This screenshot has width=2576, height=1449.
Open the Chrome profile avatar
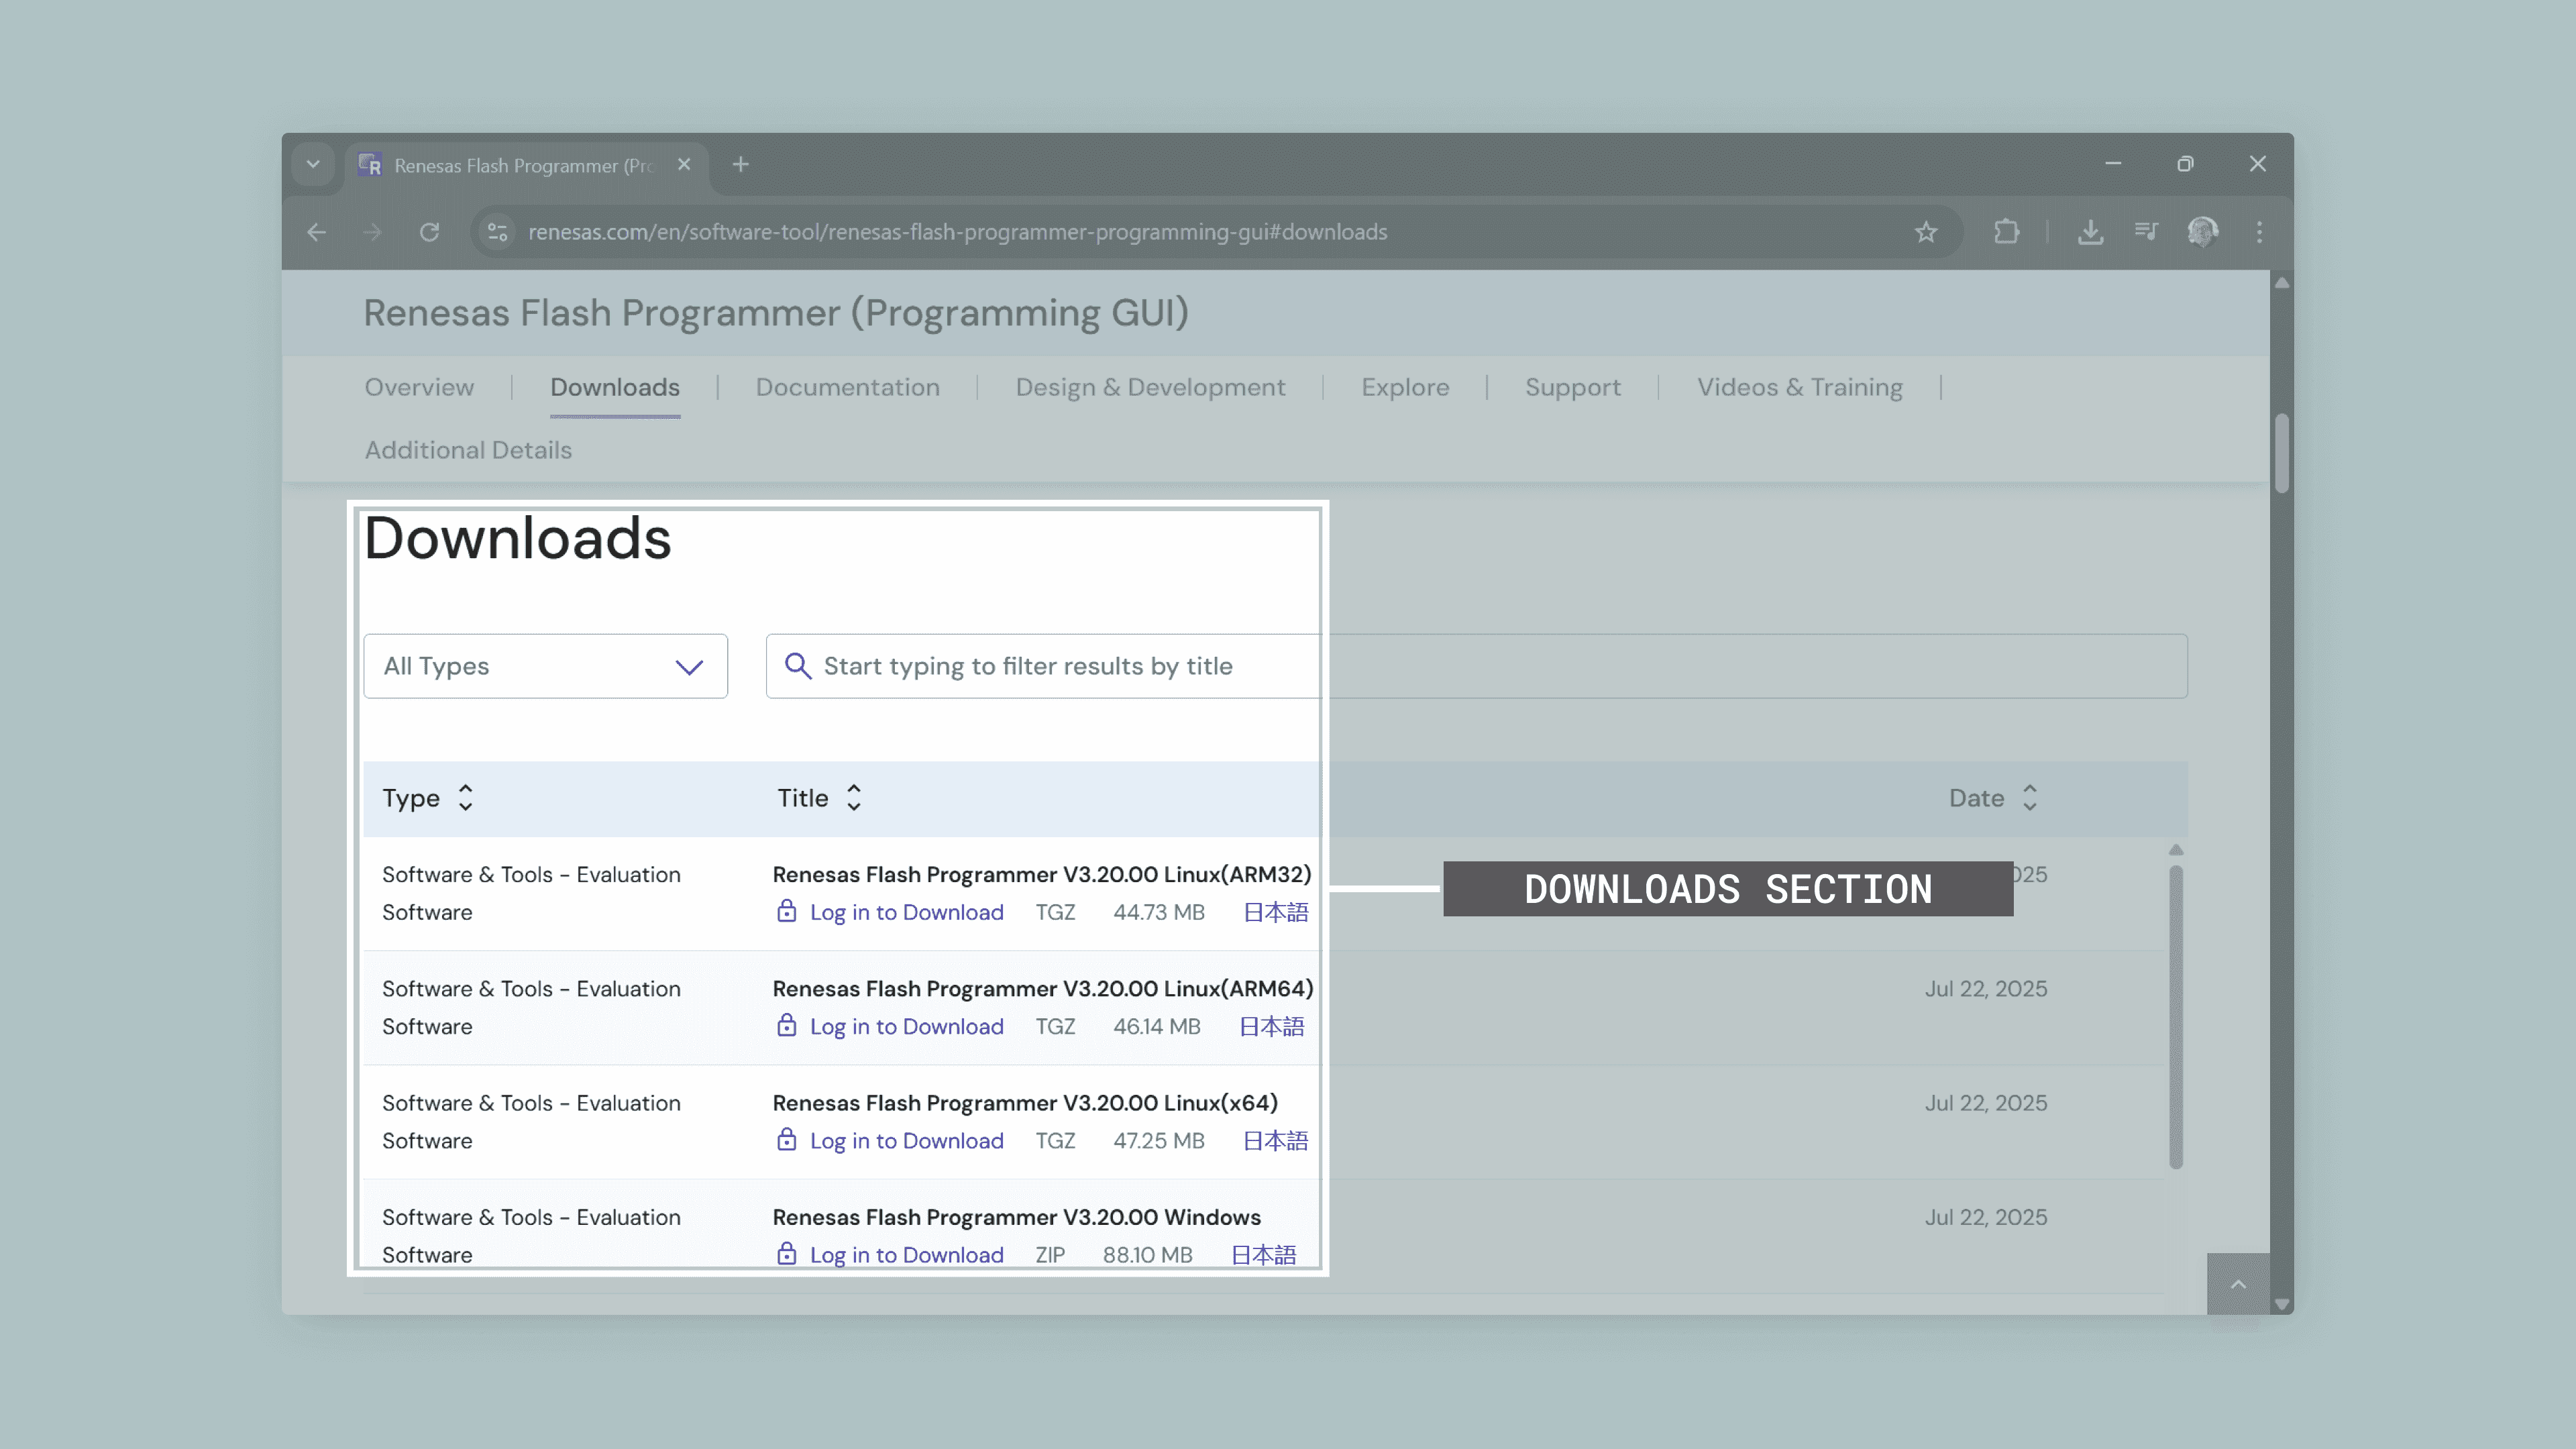(2202, 232)
